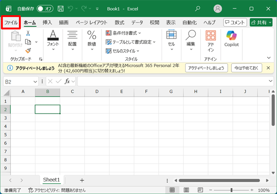Add a new sheet with plus button
Viewport: 277px width, 194px height.
82,180
